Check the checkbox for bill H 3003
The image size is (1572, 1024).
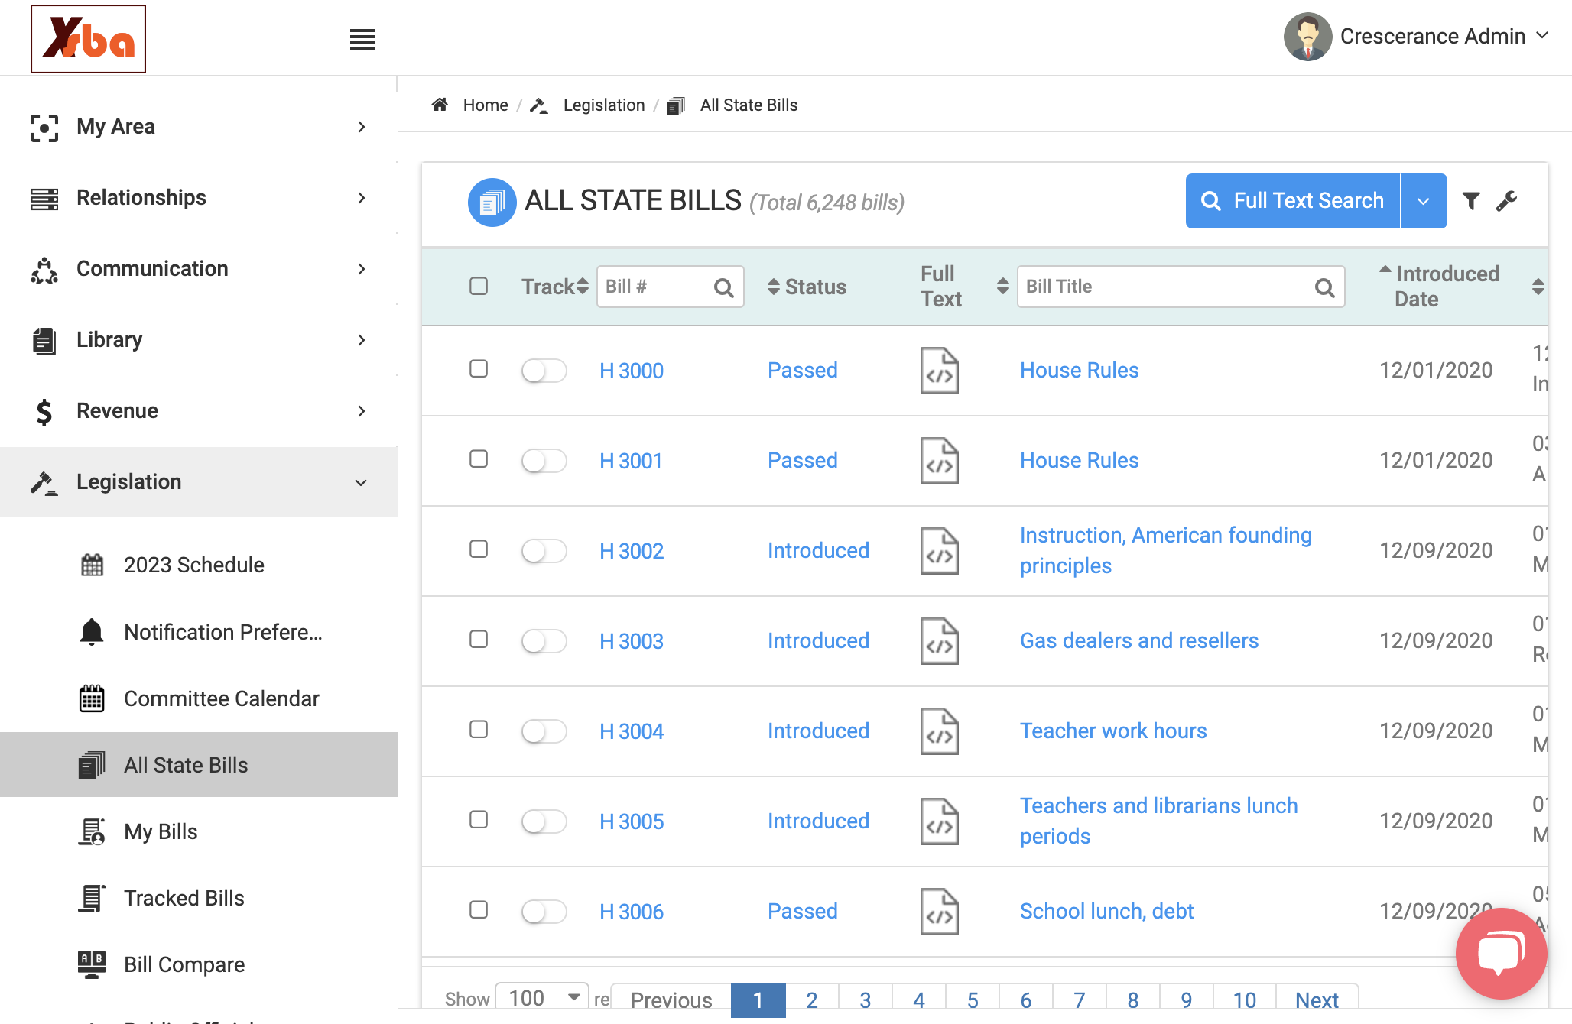coord(479,639)
